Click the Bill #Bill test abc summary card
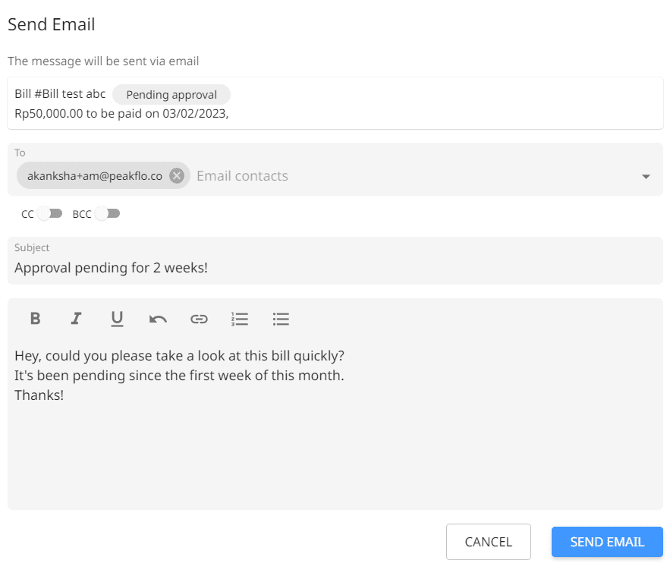Screen dimensions: 670x576 335,103
